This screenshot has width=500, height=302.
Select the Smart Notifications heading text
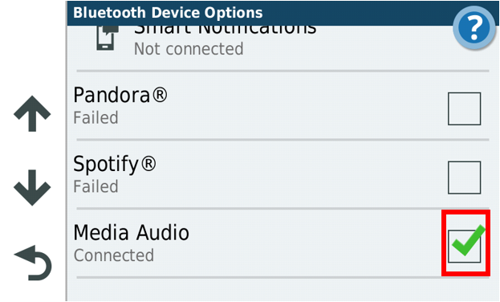pyautogui.click(x=226, y=30)
